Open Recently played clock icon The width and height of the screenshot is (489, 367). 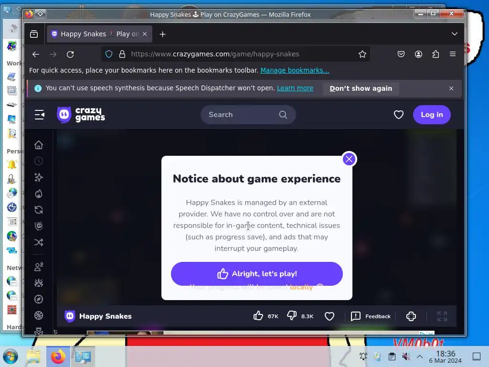click(x=39, y=161)
